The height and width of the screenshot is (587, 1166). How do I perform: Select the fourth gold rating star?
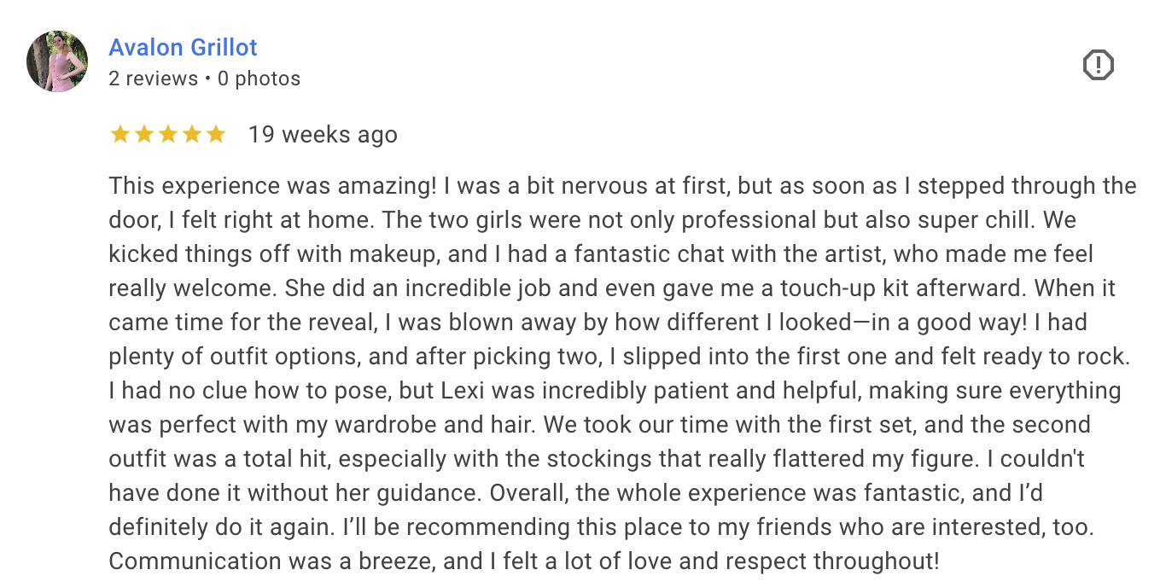pos(192,134)
